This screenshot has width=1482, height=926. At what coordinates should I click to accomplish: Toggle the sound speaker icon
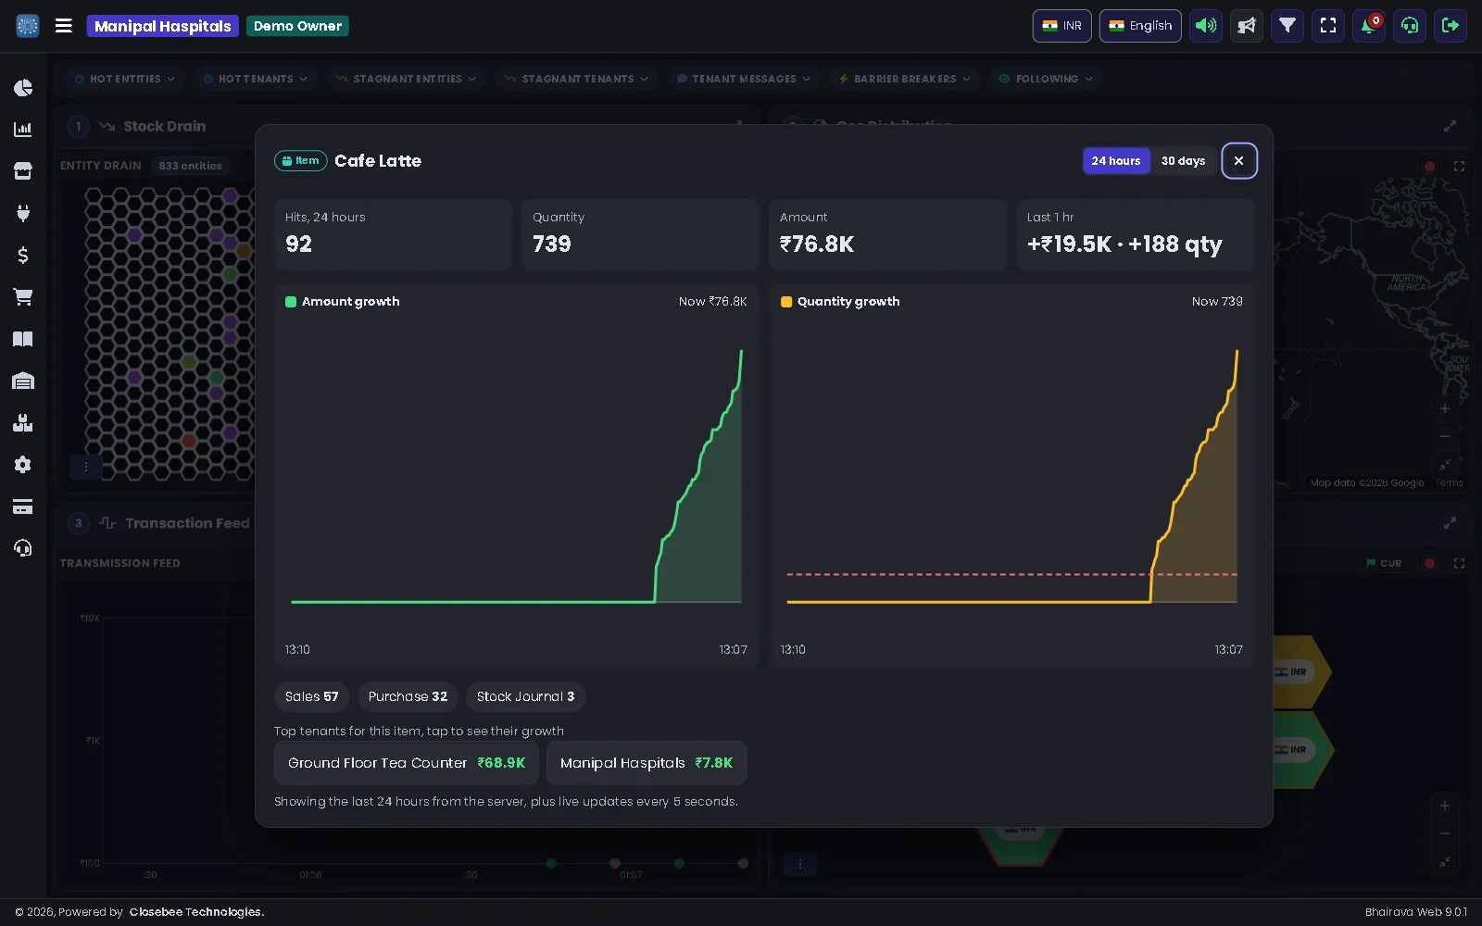coord(1206,26)
